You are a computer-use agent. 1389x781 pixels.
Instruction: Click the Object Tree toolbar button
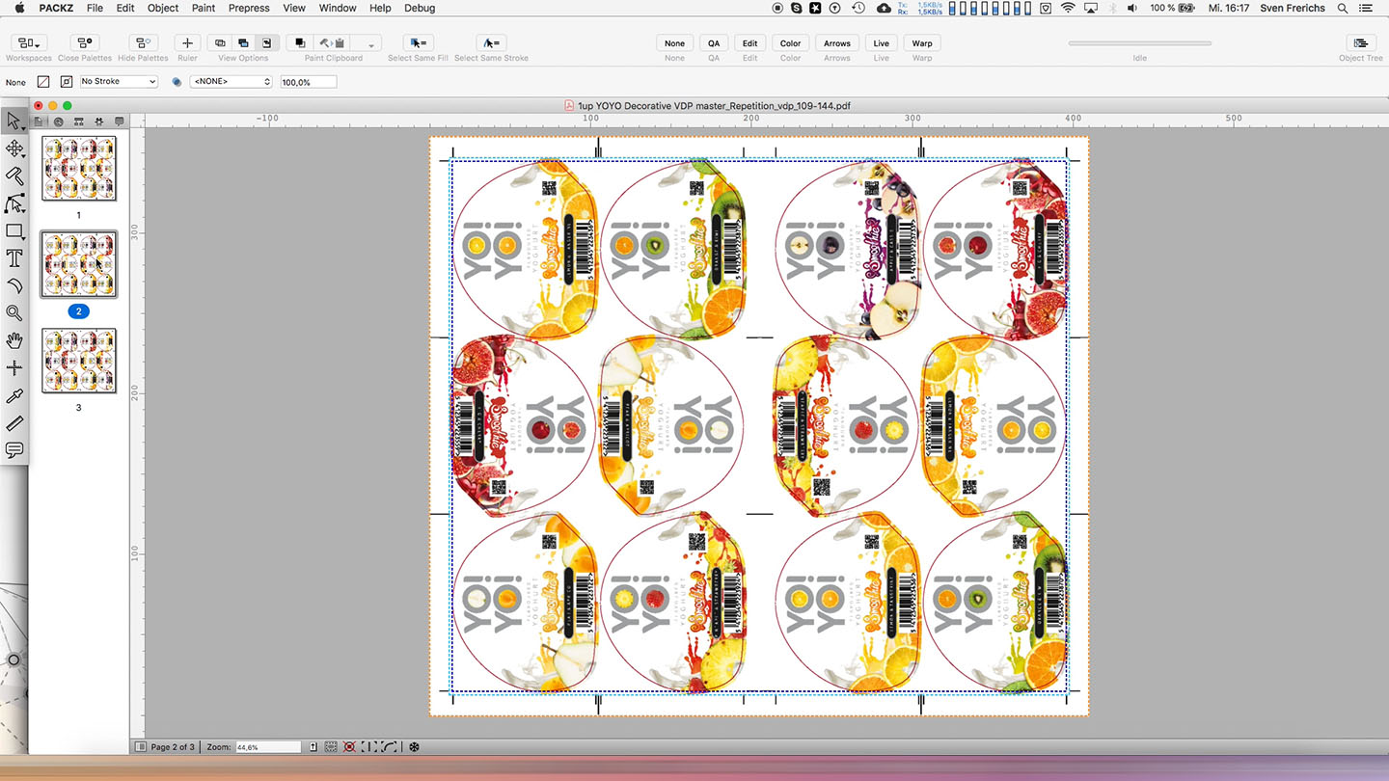click(1360, 43)
